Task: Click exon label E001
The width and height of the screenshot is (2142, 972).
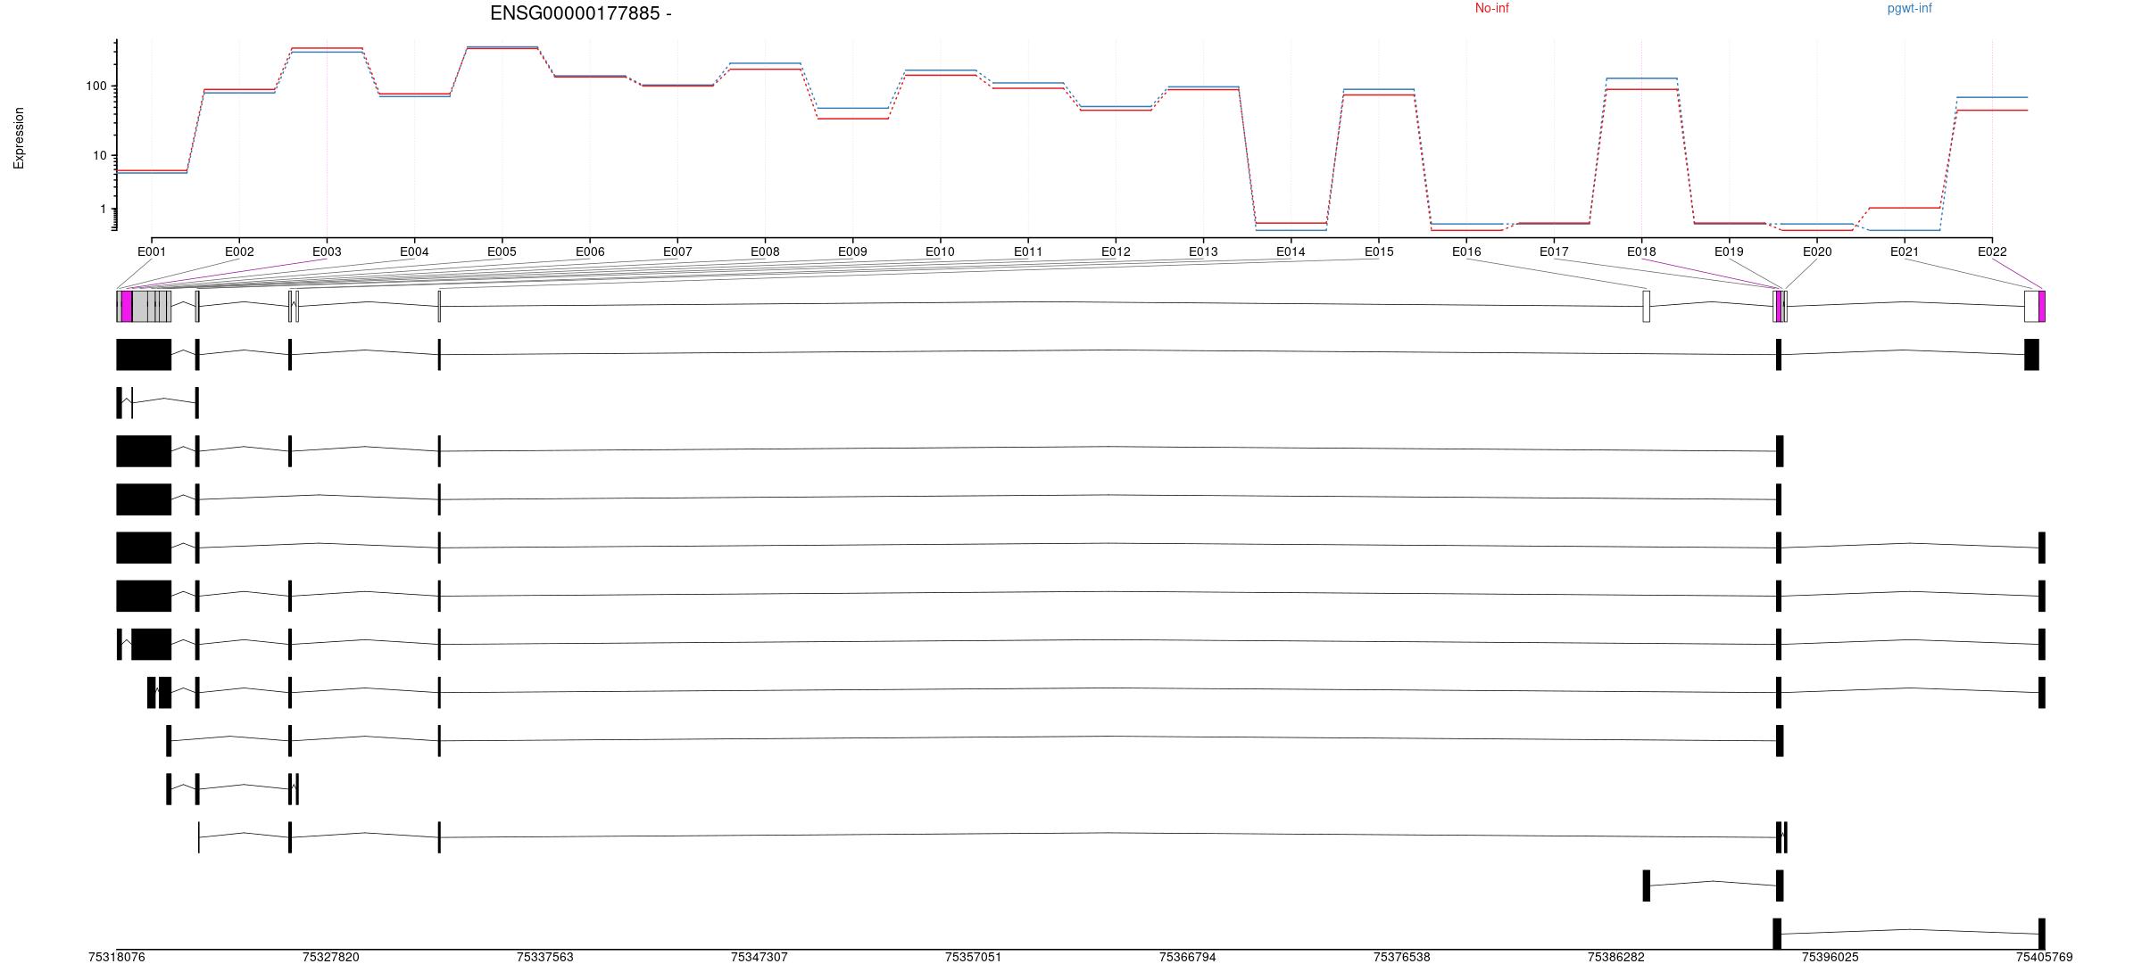Action: click(x=152, y=251)
